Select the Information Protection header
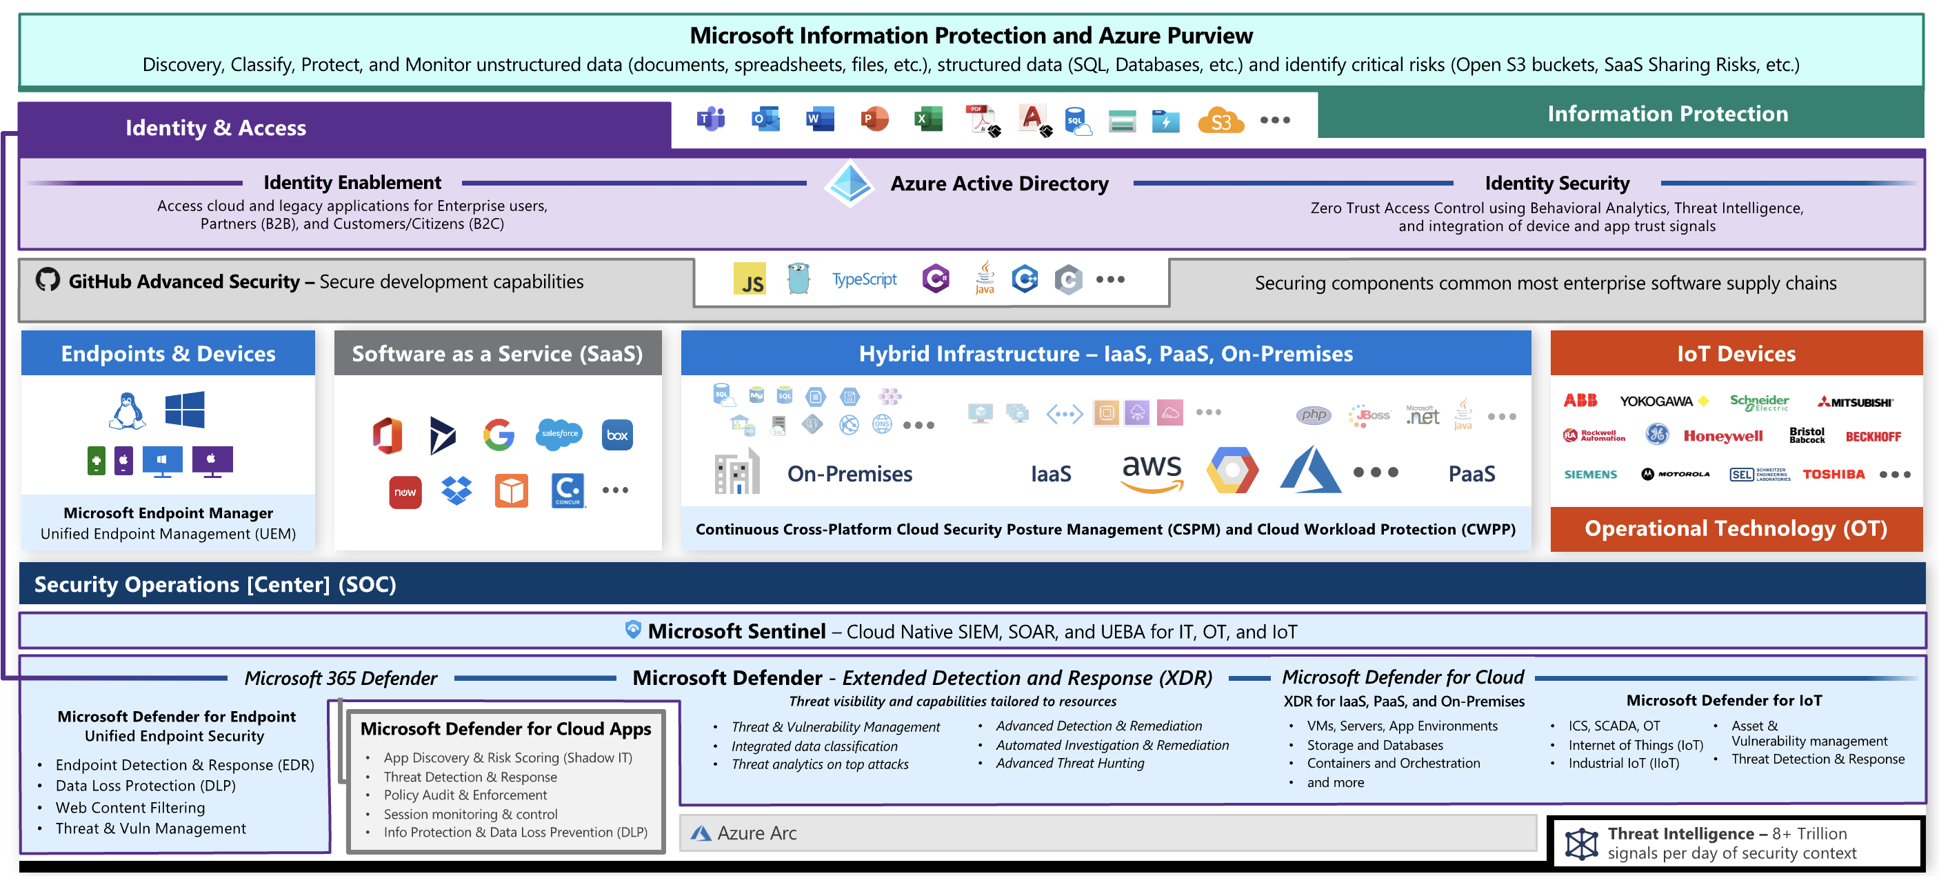The height and width of the screenshot is (876, 1939). click(x=1667, y=114)
